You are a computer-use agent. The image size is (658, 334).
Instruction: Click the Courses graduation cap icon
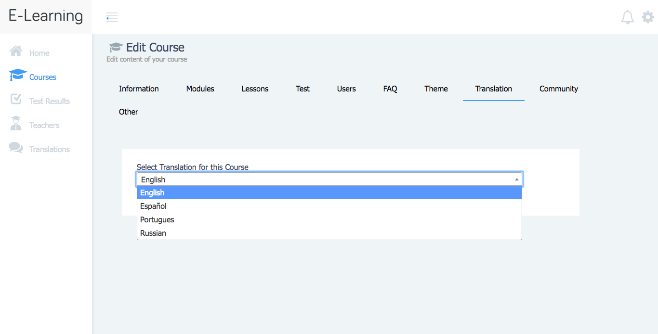[17, 75]
